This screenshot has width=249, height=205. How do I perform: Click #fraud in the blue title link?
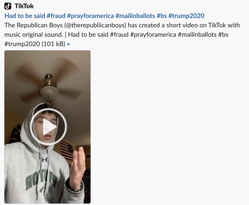(x=56, y=16)
